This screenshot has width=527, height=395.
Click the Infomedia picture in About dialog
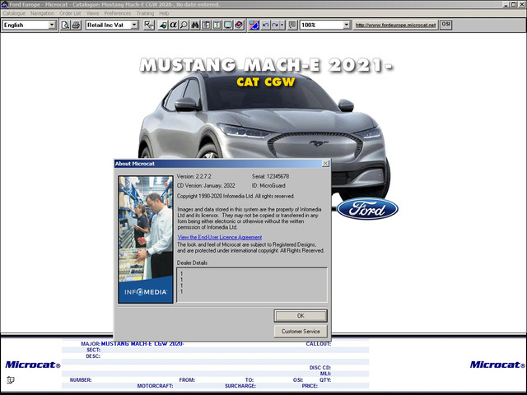[146, 239]
